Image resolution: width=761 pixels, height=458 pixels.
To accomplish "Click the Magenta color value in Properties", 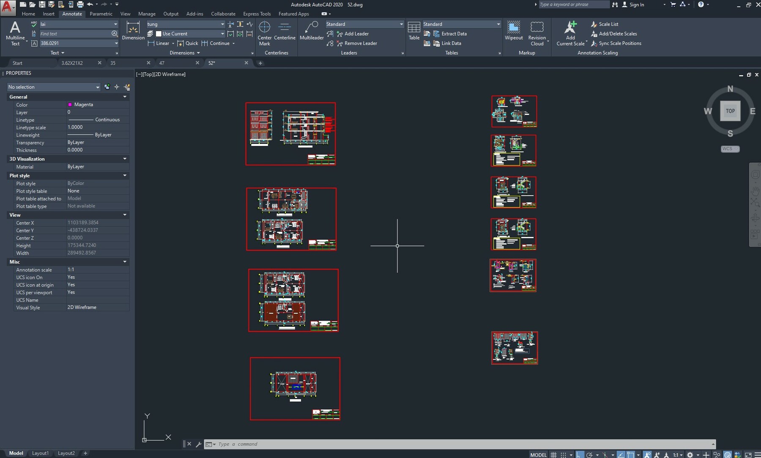I will 83,105.
